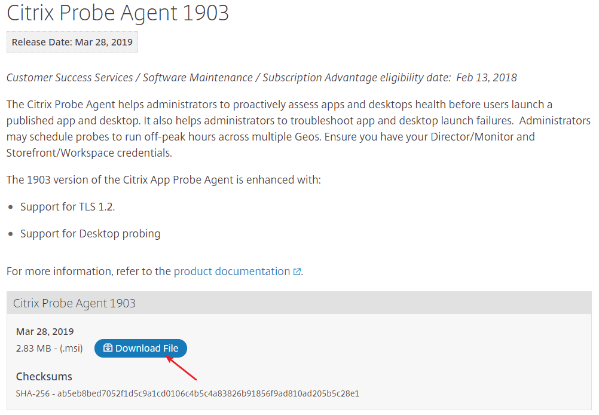Click the large Citrix Probe Agent 1903 page title
Viewport: 599px width, 415px height.
pos(118,13)
